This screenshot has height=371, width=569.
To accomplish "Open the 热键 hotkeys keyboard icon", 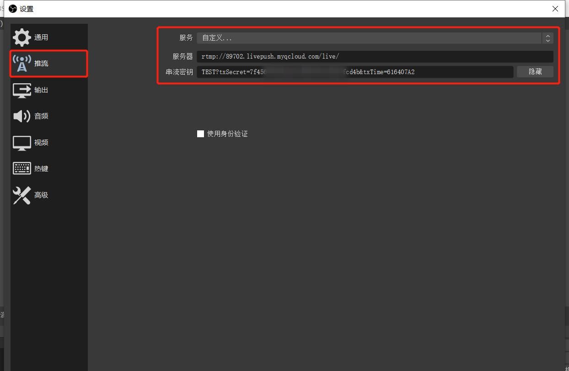I will (x=22, y=168).
